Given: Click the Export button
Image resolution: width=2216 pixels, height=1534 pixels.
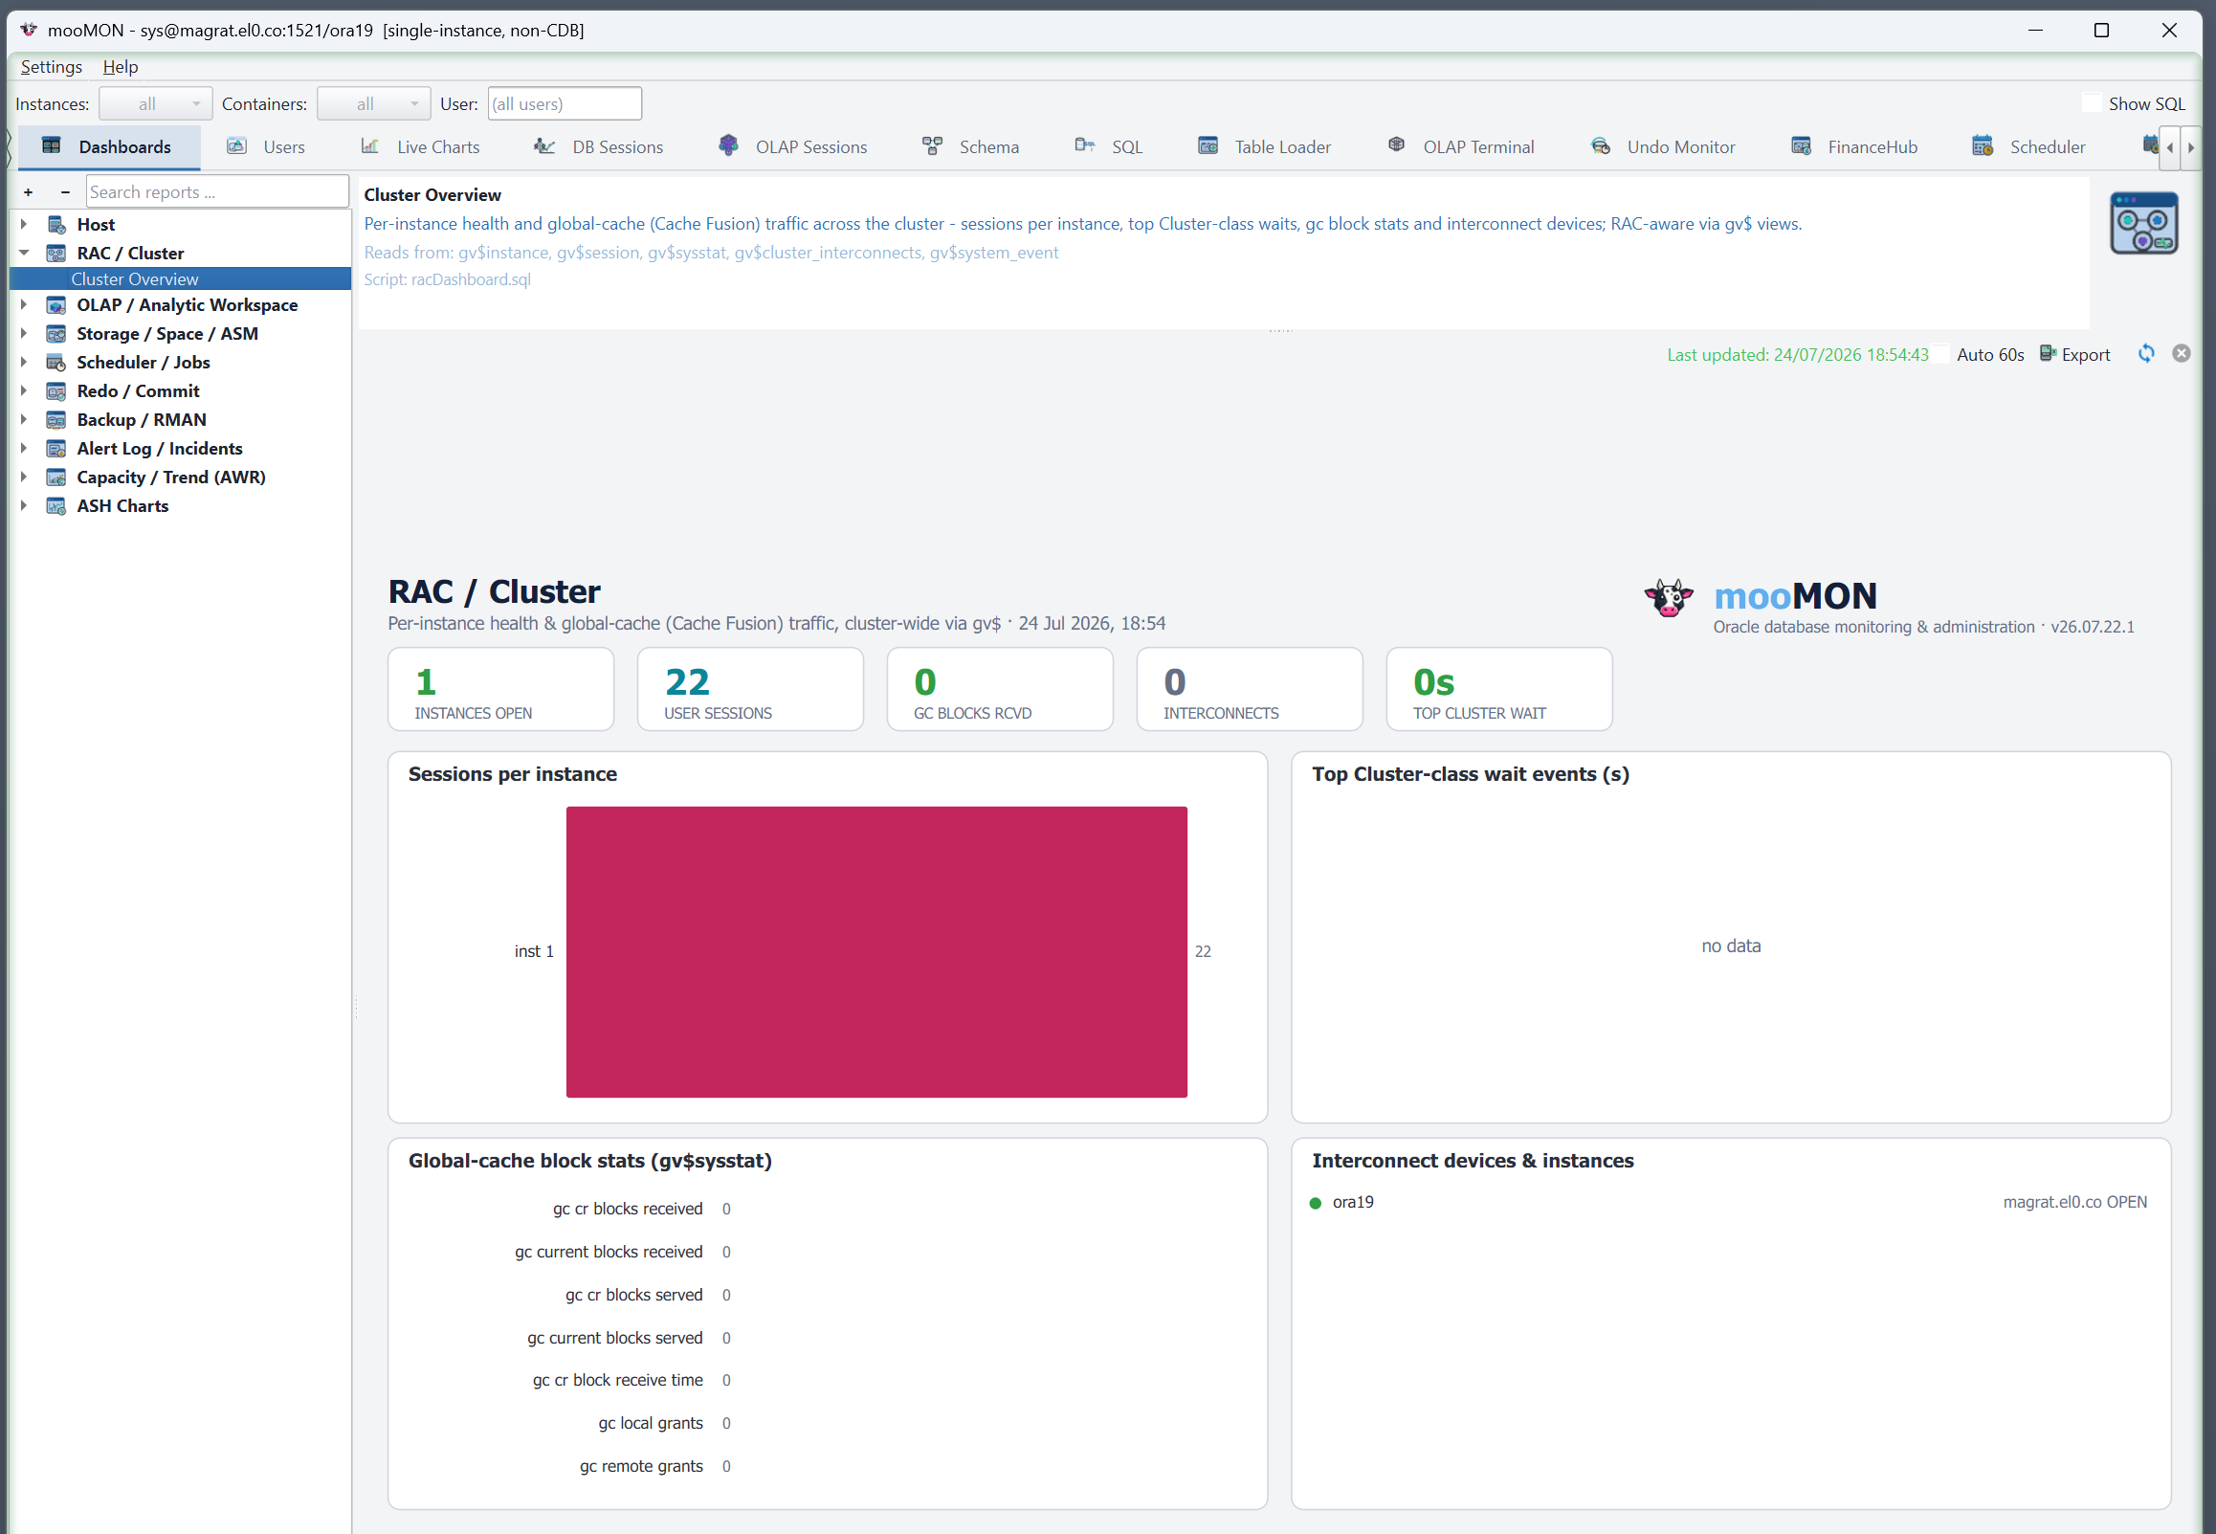Looking at the screenshot, I should tap(2074, 355).
